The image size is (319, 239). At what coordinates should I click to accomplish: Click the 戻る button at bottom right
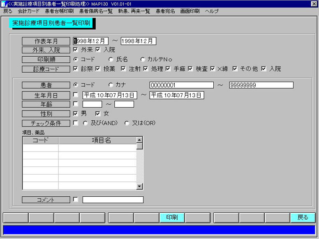(303, 218)
